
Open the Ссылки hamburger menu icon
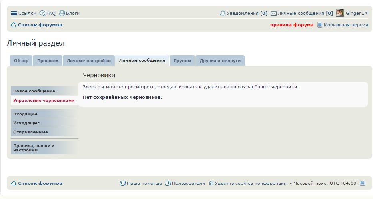14,13
